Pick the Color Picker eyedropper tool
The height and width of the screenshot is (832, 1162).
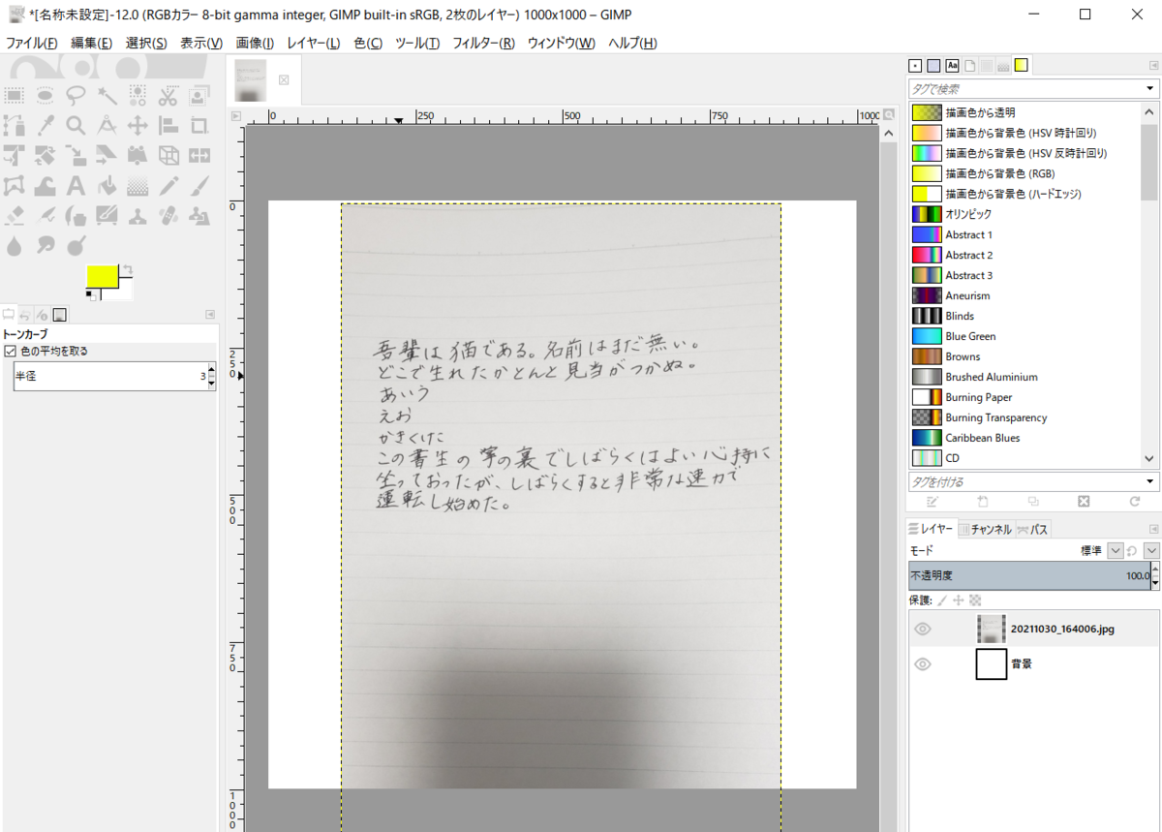point(45,126)
